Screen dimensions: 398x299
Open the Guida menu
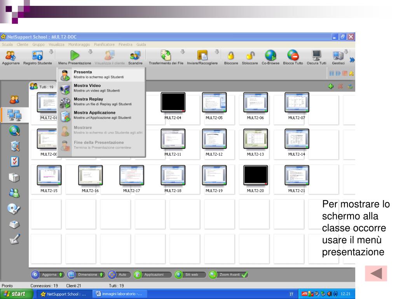point(141,44)
